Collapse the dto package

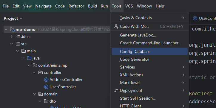tap(40, 101)
